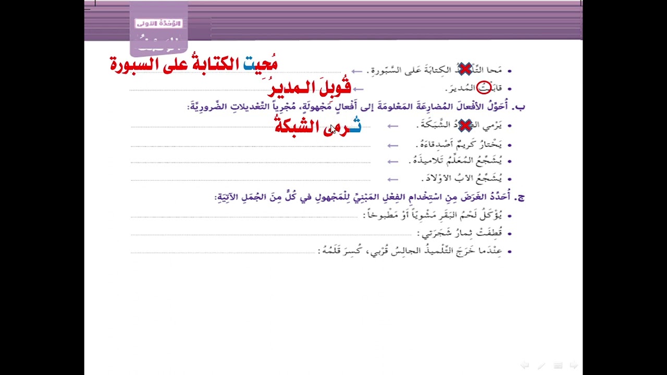
Task: Go to previous slide with the left arrow icon
Action: pyautogui.click(x=525, y=366)
